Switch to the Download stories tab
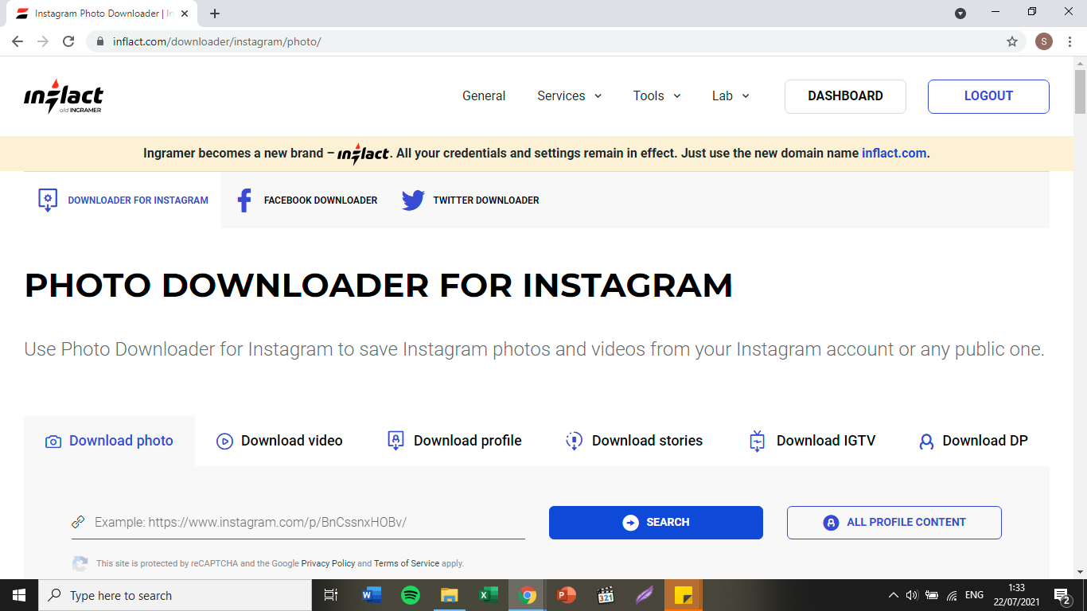1087x611 pixels. (634, 441)
